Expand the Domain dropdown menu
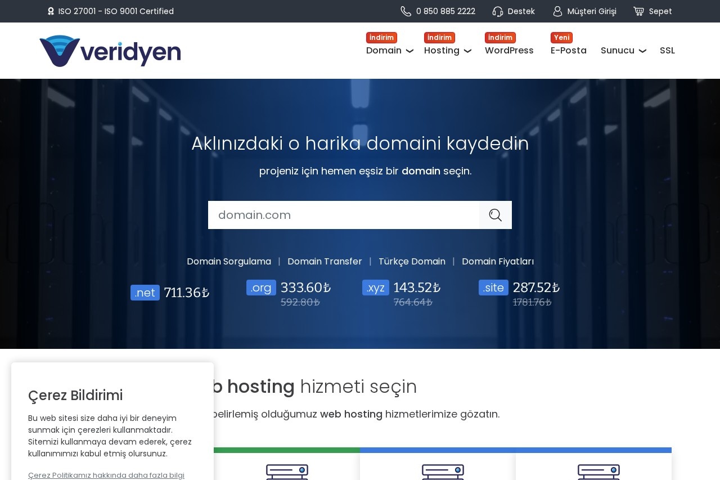This screenshot has height=480, width=720. click(409, 51)
